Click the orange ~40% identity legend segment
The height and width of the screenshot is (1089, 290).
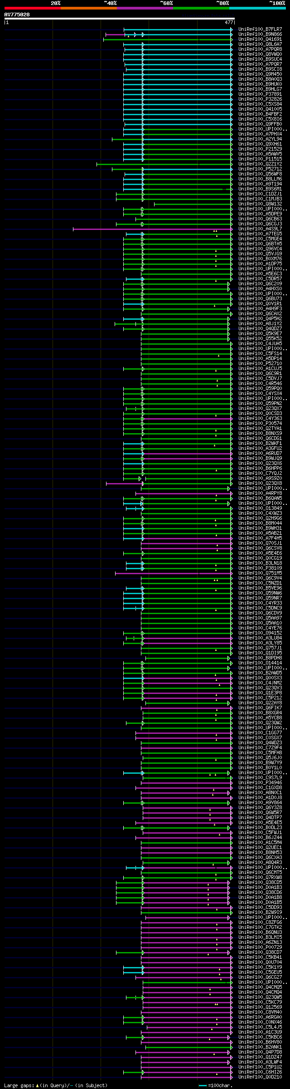click(89, 8)
